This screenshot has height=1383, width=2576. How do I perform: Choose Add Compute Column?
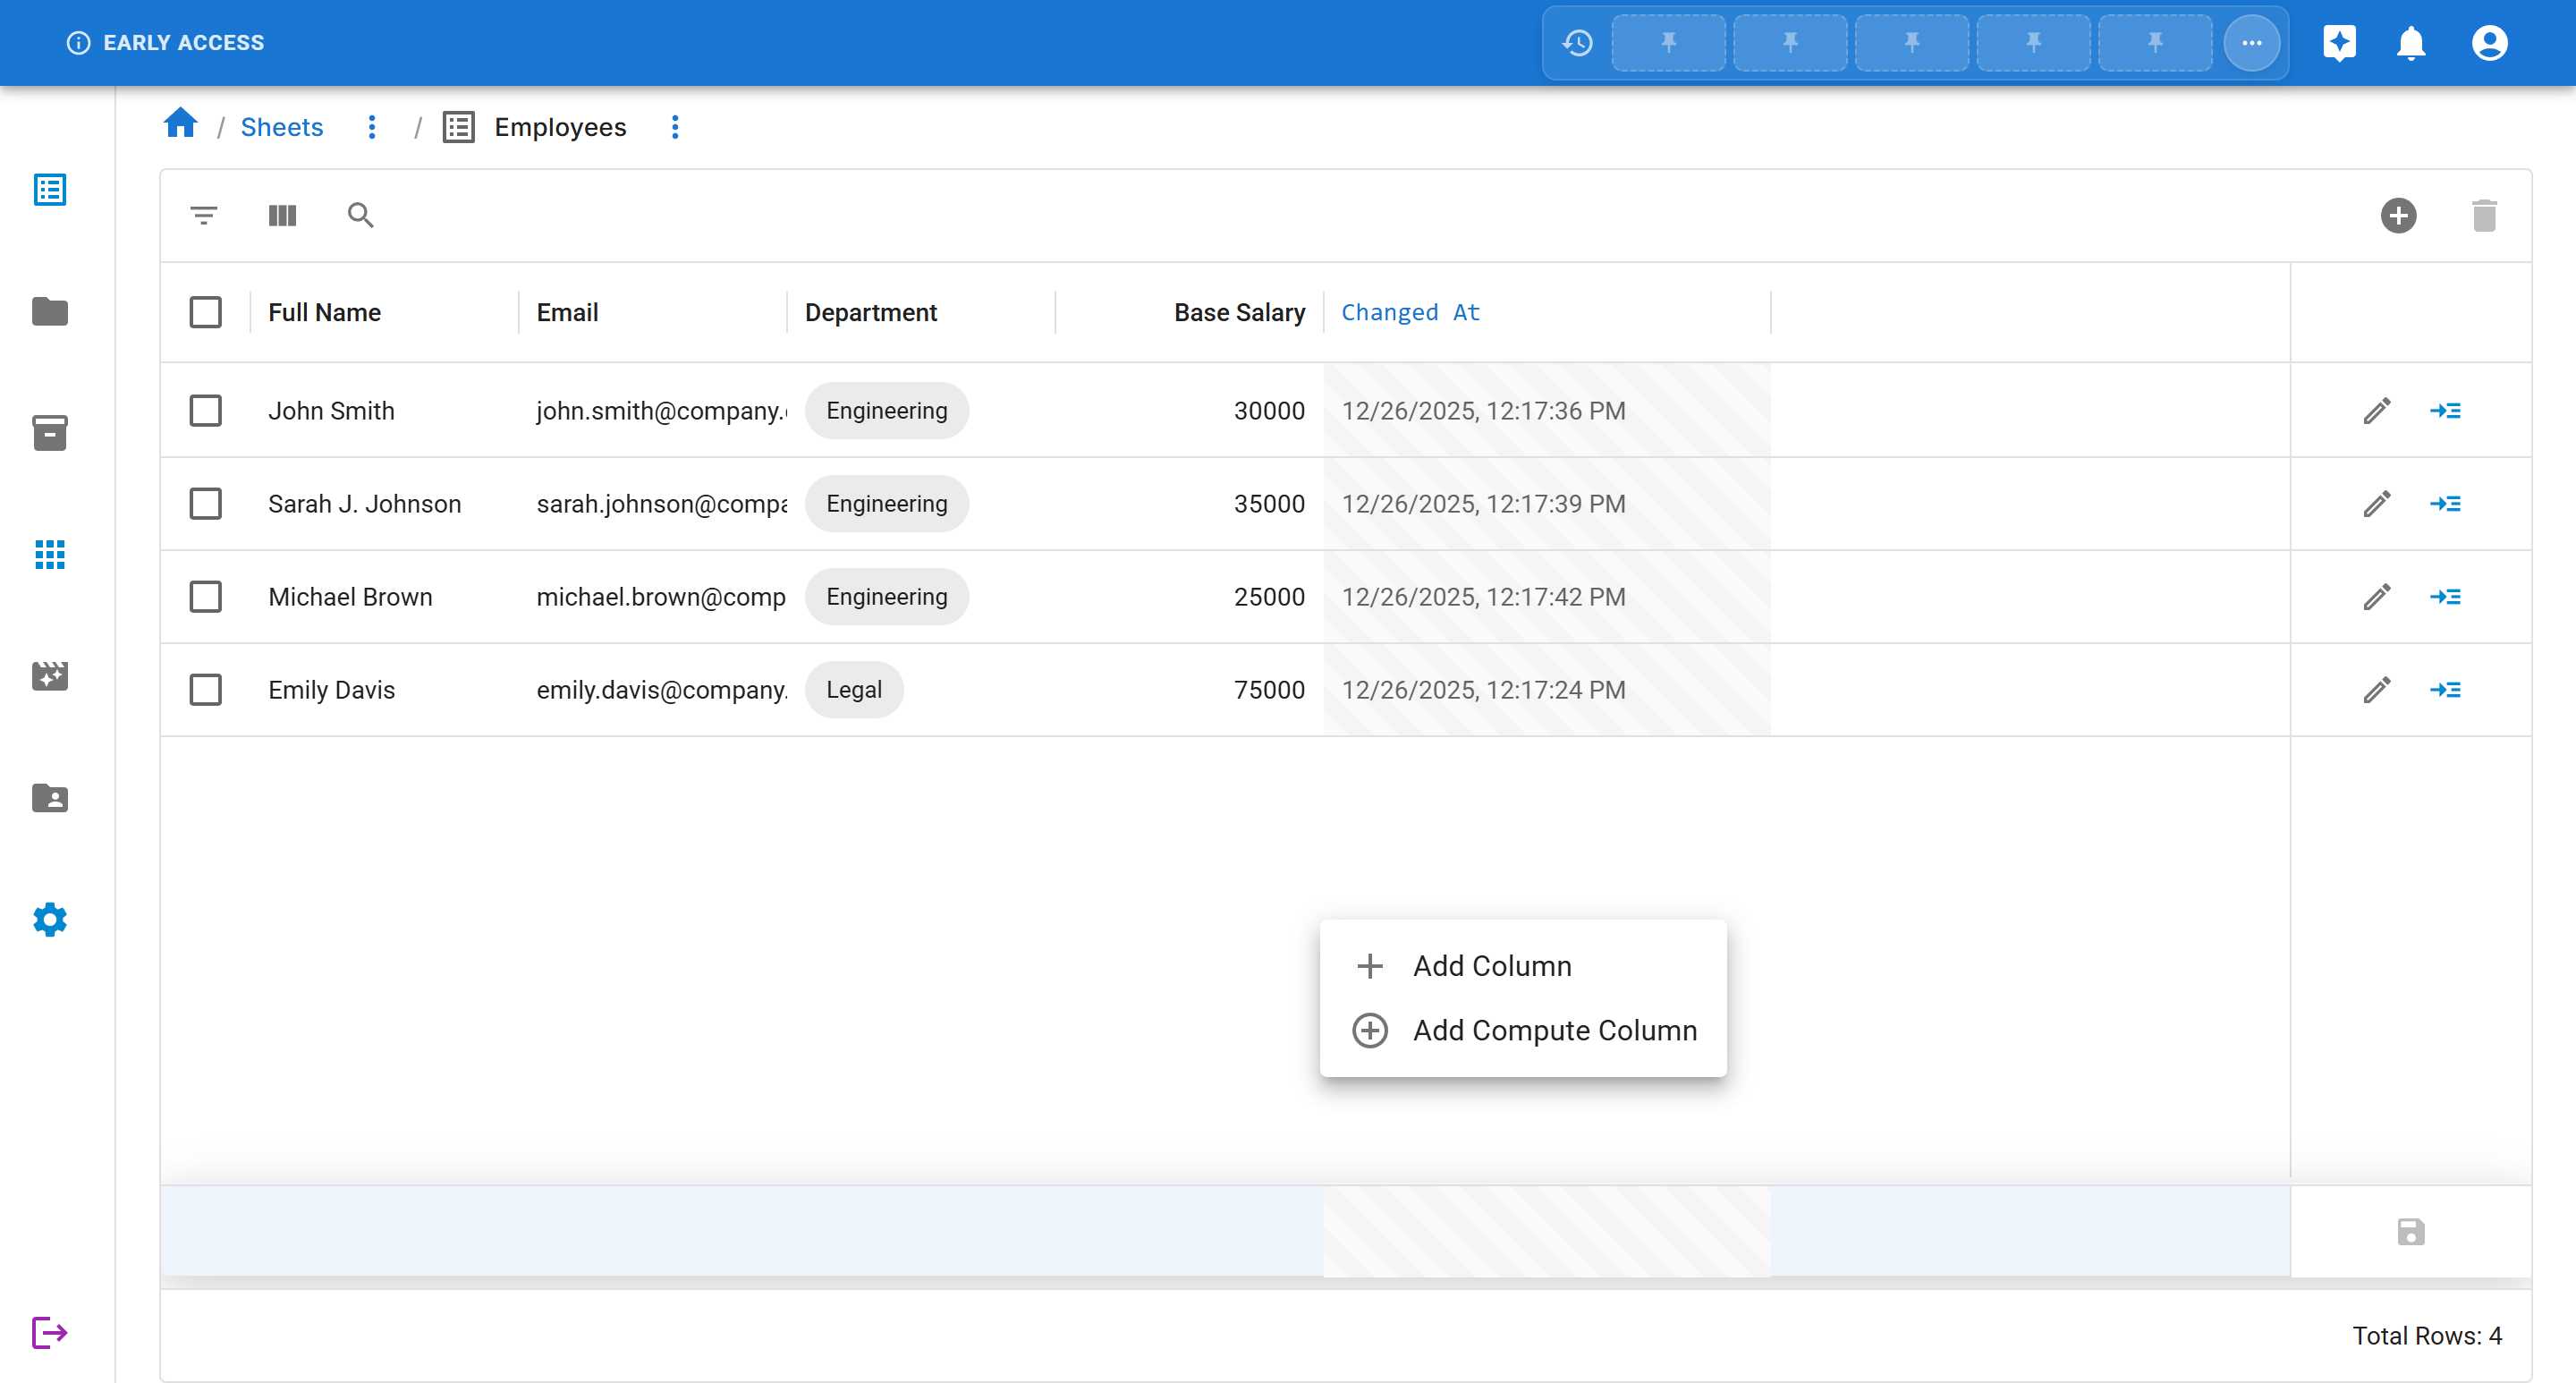[x=1554, y=1030]
